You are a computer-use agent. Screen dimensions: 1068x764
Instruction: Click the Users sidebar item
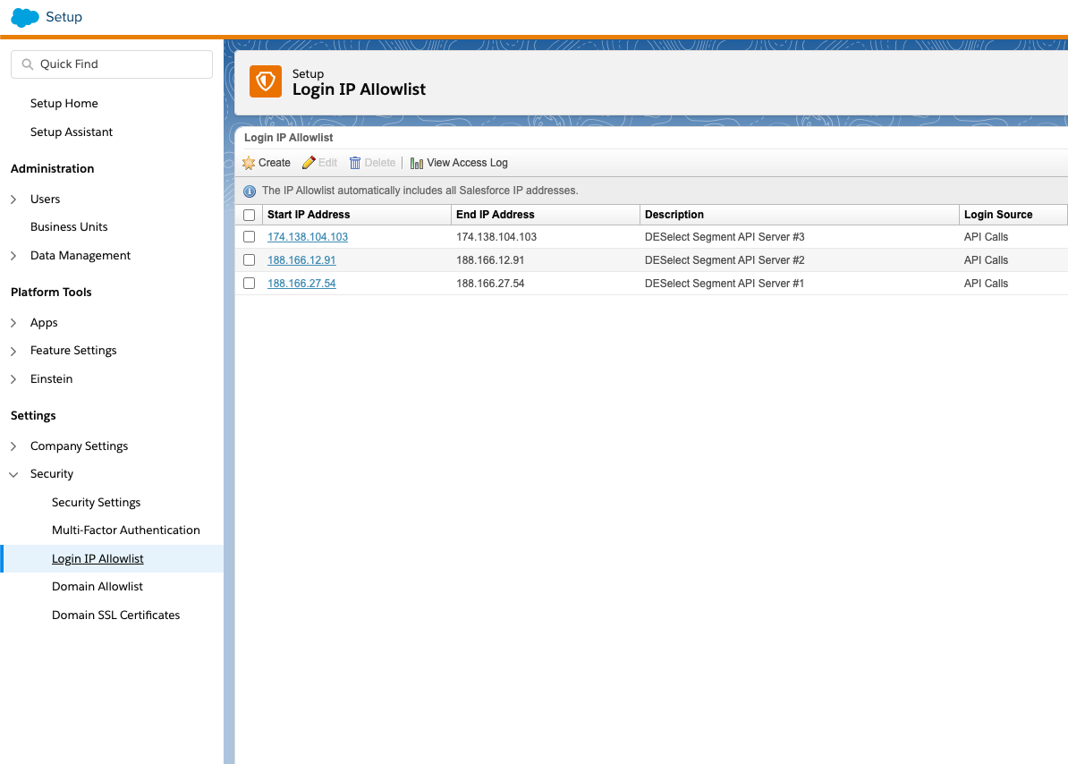[x=45, y=199]
